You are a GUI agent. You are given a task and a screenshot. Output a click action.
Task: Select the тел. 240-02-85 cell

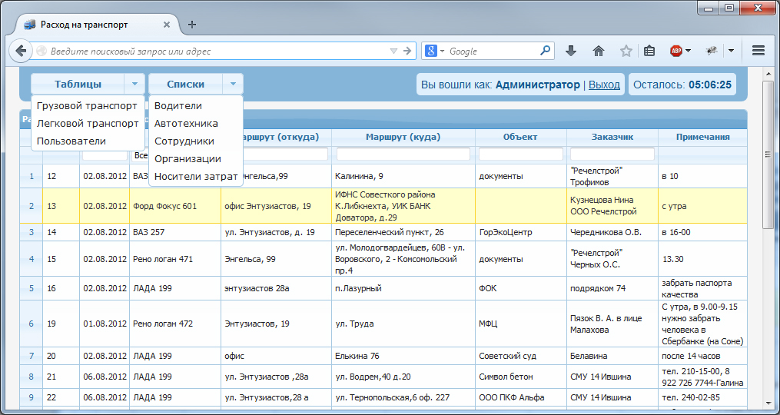pyautogui.click(x=702, y=397)
